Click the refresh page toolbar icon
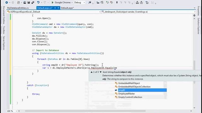This screenshot has height=113, width=202. (x=147, y=3)
